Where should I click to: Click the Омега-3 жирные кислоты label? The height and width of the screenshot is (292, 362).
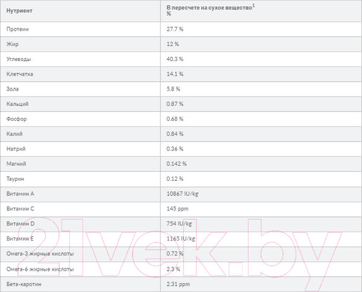coord(40,253)
